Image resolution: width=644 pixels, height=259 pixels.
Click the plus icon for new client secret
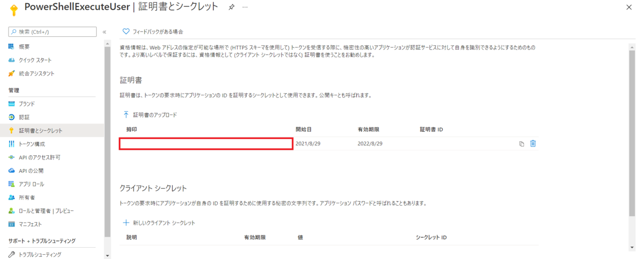click(126, 223)
